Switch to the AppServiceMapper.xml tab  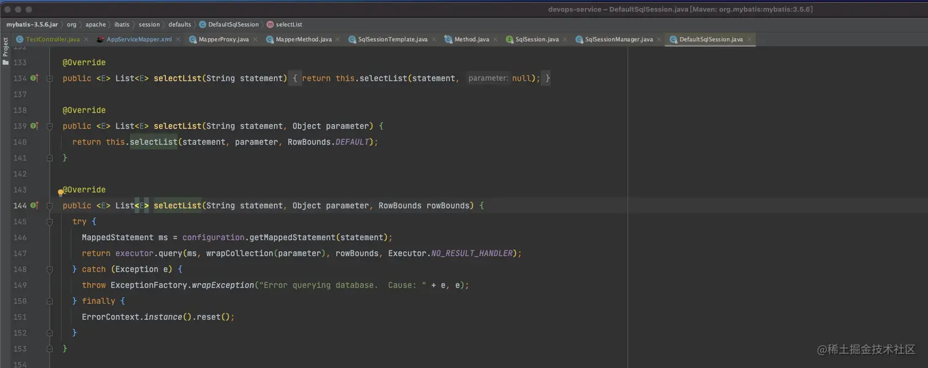click(x=139, y=39)
